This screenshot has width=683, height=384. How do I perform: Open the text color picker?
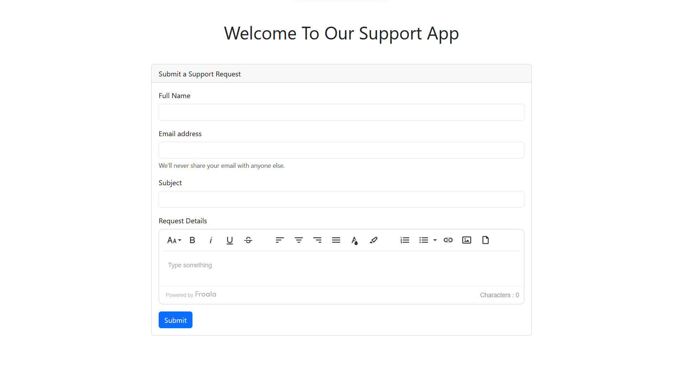click(x=355, y=240)
